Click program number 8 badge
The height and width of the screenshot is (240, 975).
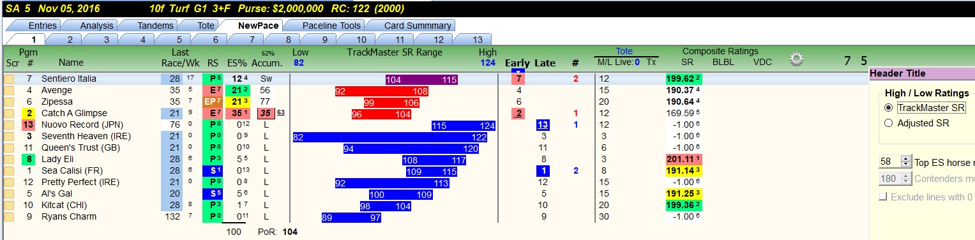point(29,159)
